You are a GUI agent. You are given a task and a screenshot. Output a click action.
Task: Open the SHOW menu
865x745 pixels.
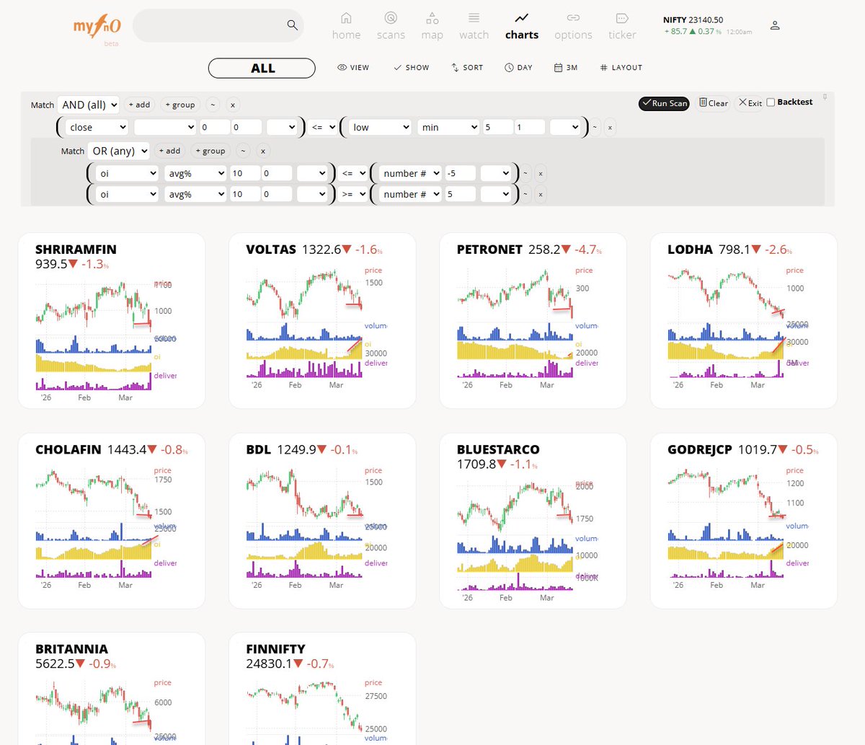[x=411, y=68]
